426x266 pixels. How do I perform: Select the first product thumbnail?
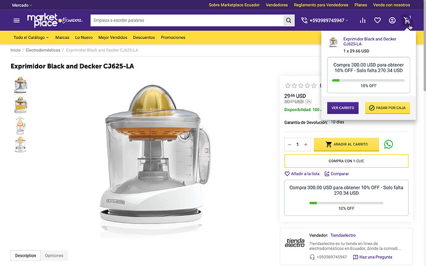click(x=20, y=84)
